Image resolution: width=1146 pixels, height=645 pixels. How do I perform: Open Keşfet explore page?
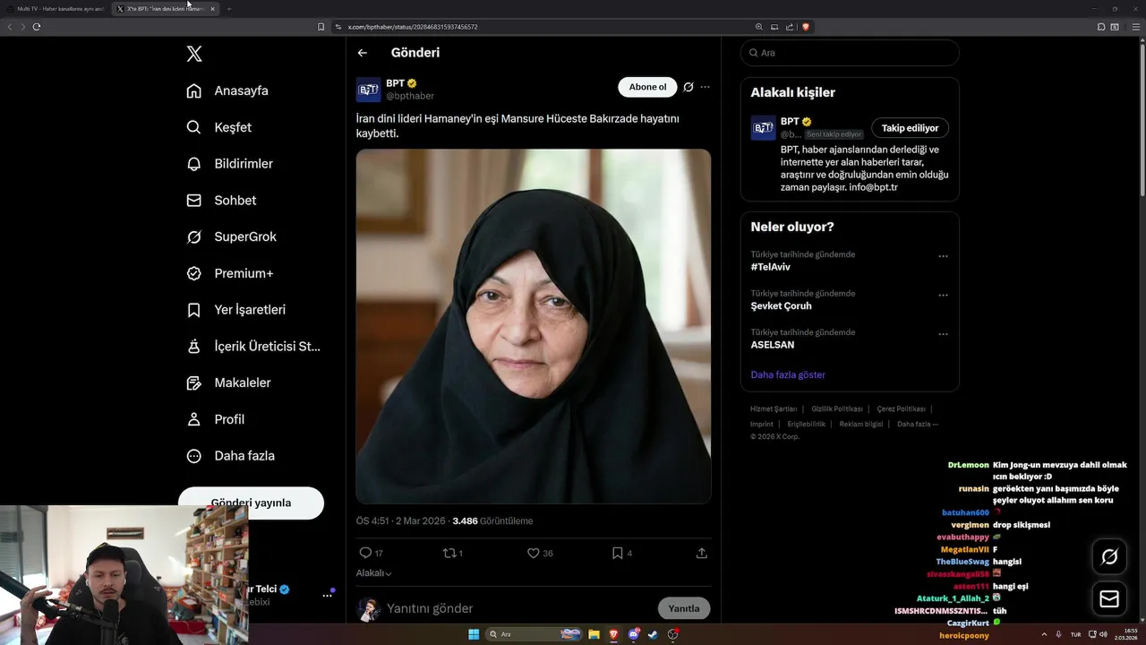point(218,127)
